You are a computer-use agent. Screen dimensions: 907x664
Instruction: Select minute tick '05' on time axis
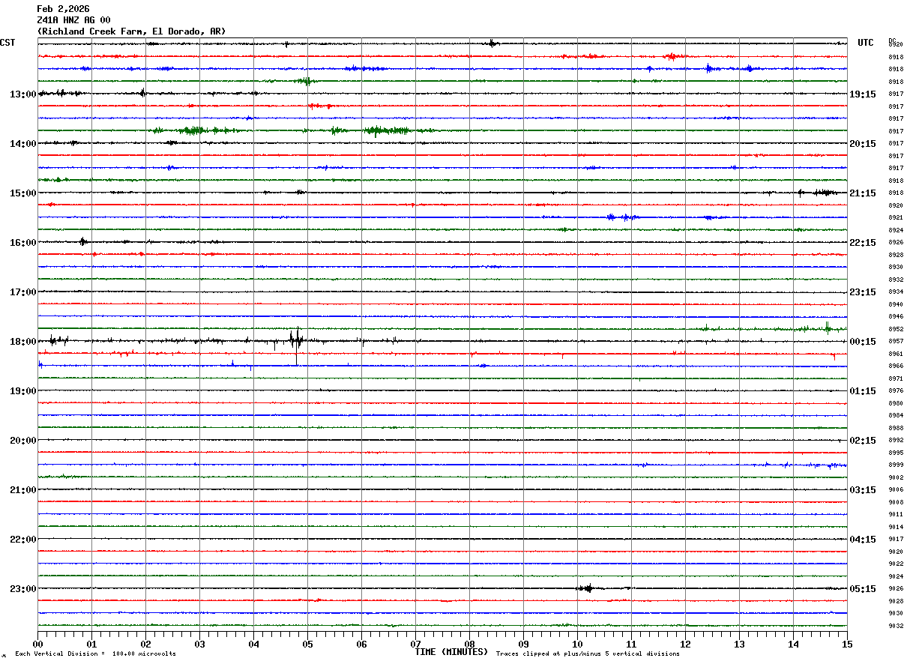308,644
